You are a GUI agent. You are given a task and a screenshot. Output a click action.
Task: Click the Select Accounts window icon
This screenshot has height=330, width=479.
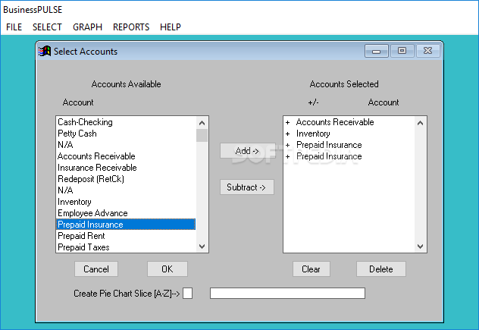pyautogui.click(x=45, y=51)
